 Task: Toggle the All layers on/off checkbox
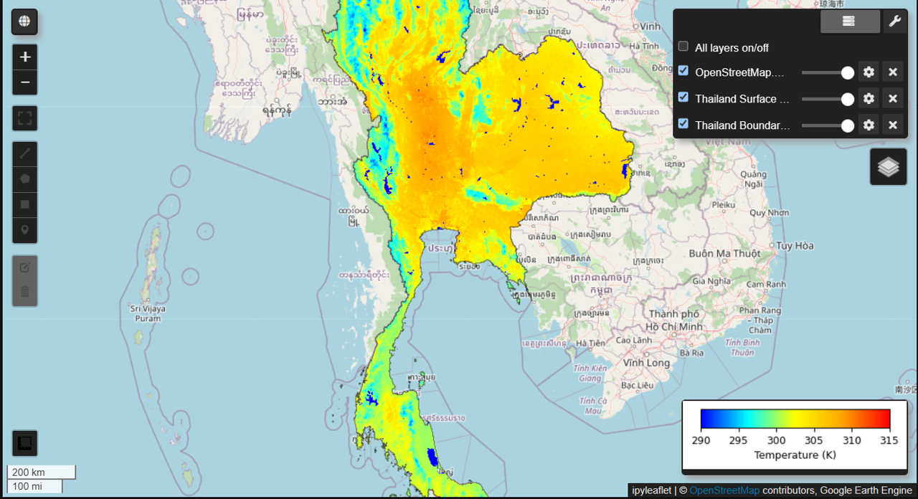[x=683, y=47]
